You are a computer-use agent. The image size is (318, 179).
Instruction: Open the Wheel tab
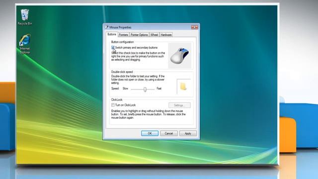point(154,35)
